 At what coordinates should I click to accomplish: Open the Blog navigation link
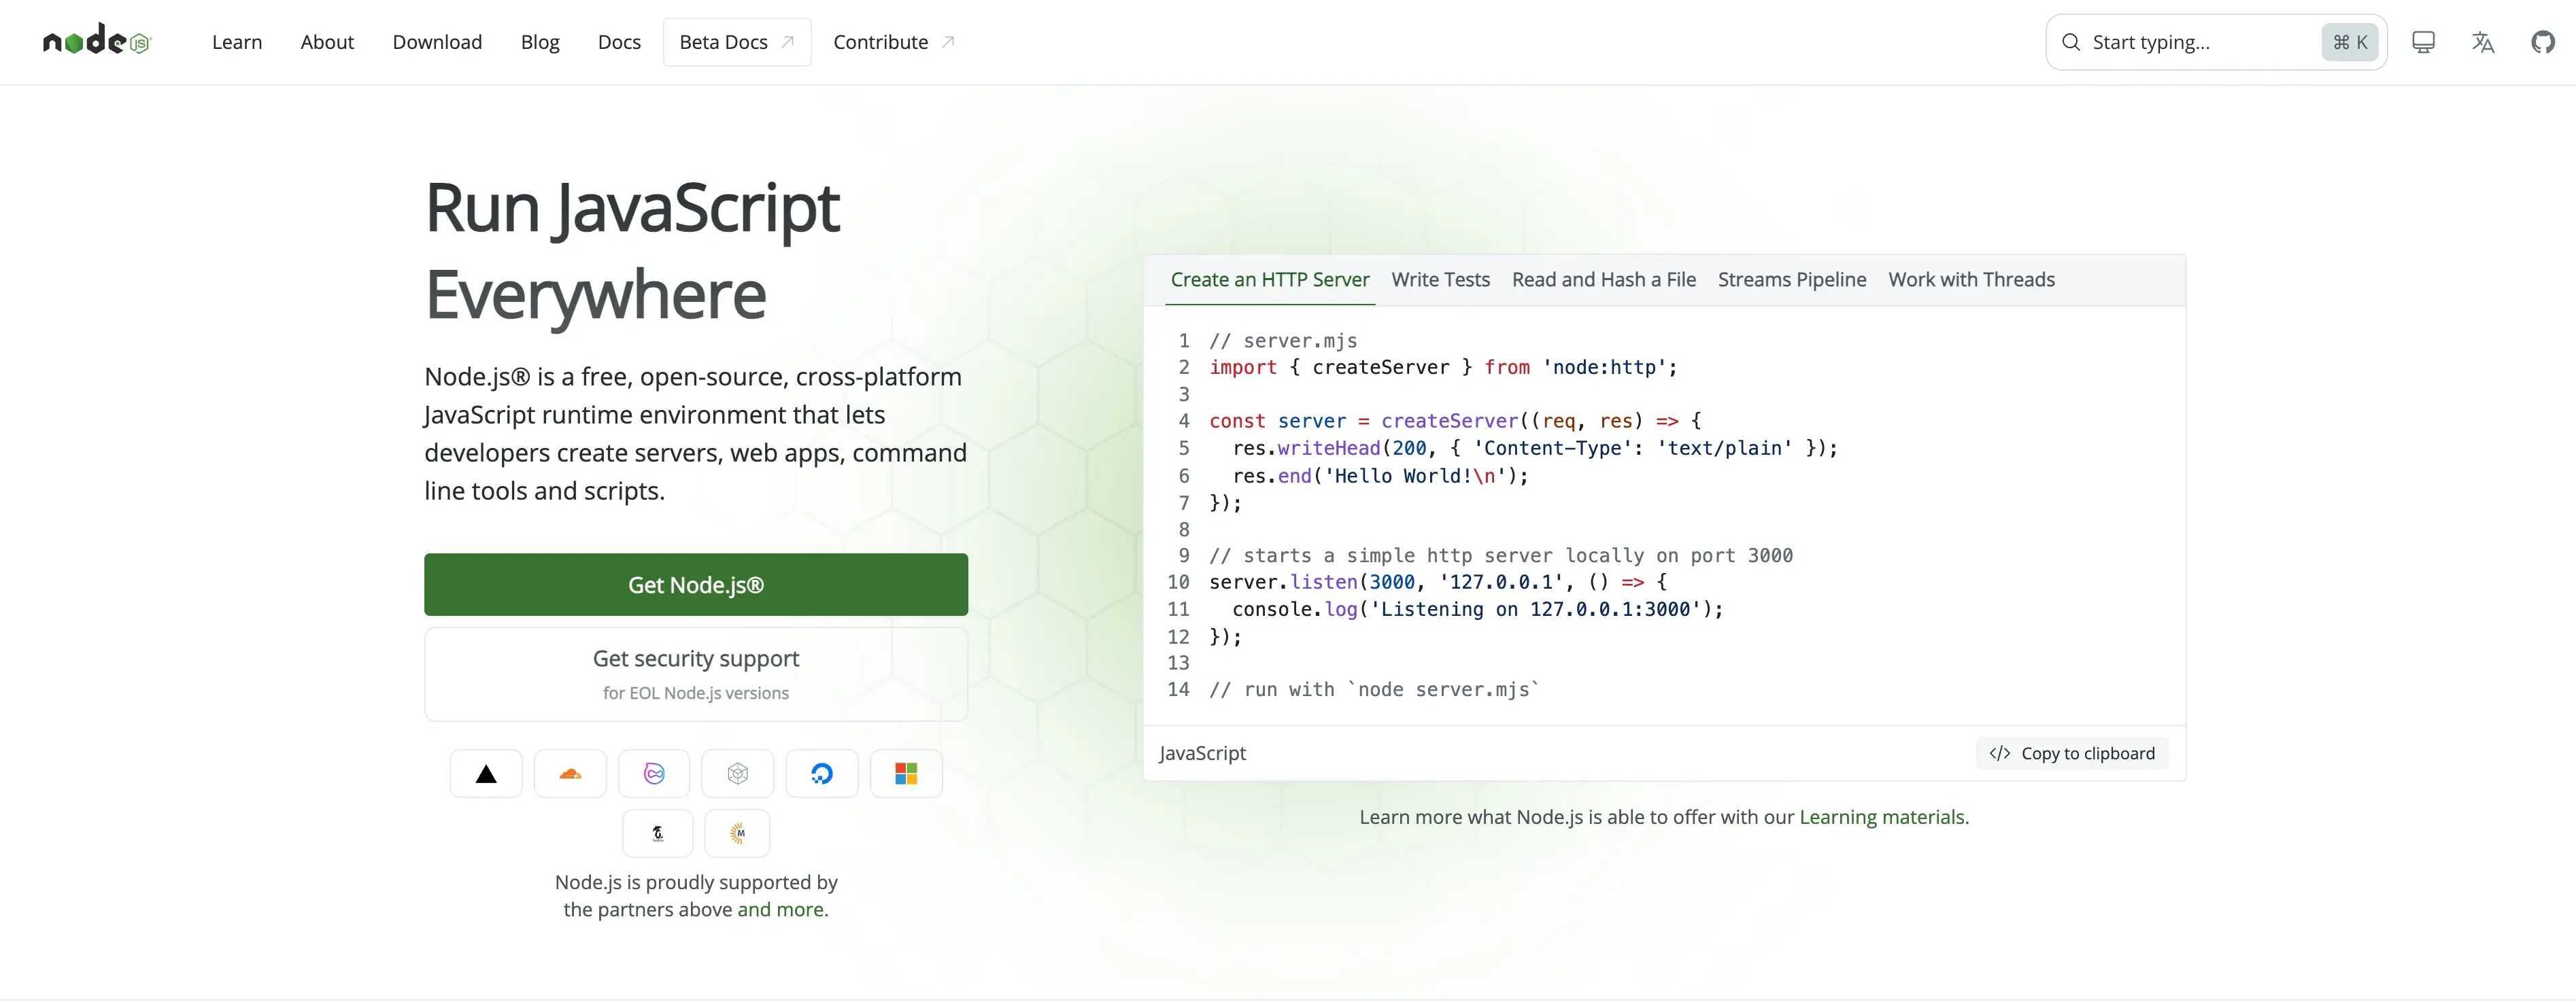540,42
